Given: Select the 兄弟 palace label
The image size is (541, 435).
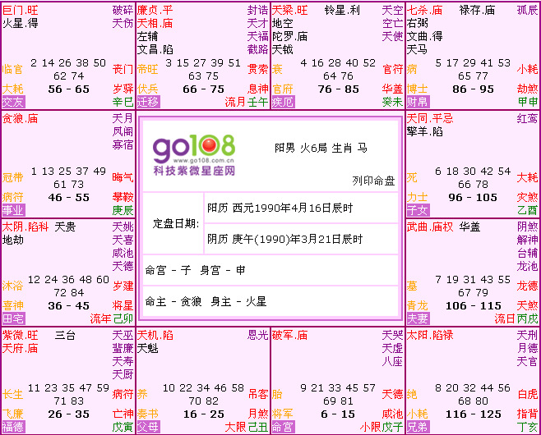Looking at the screenshot, I should tap(418, 427).
